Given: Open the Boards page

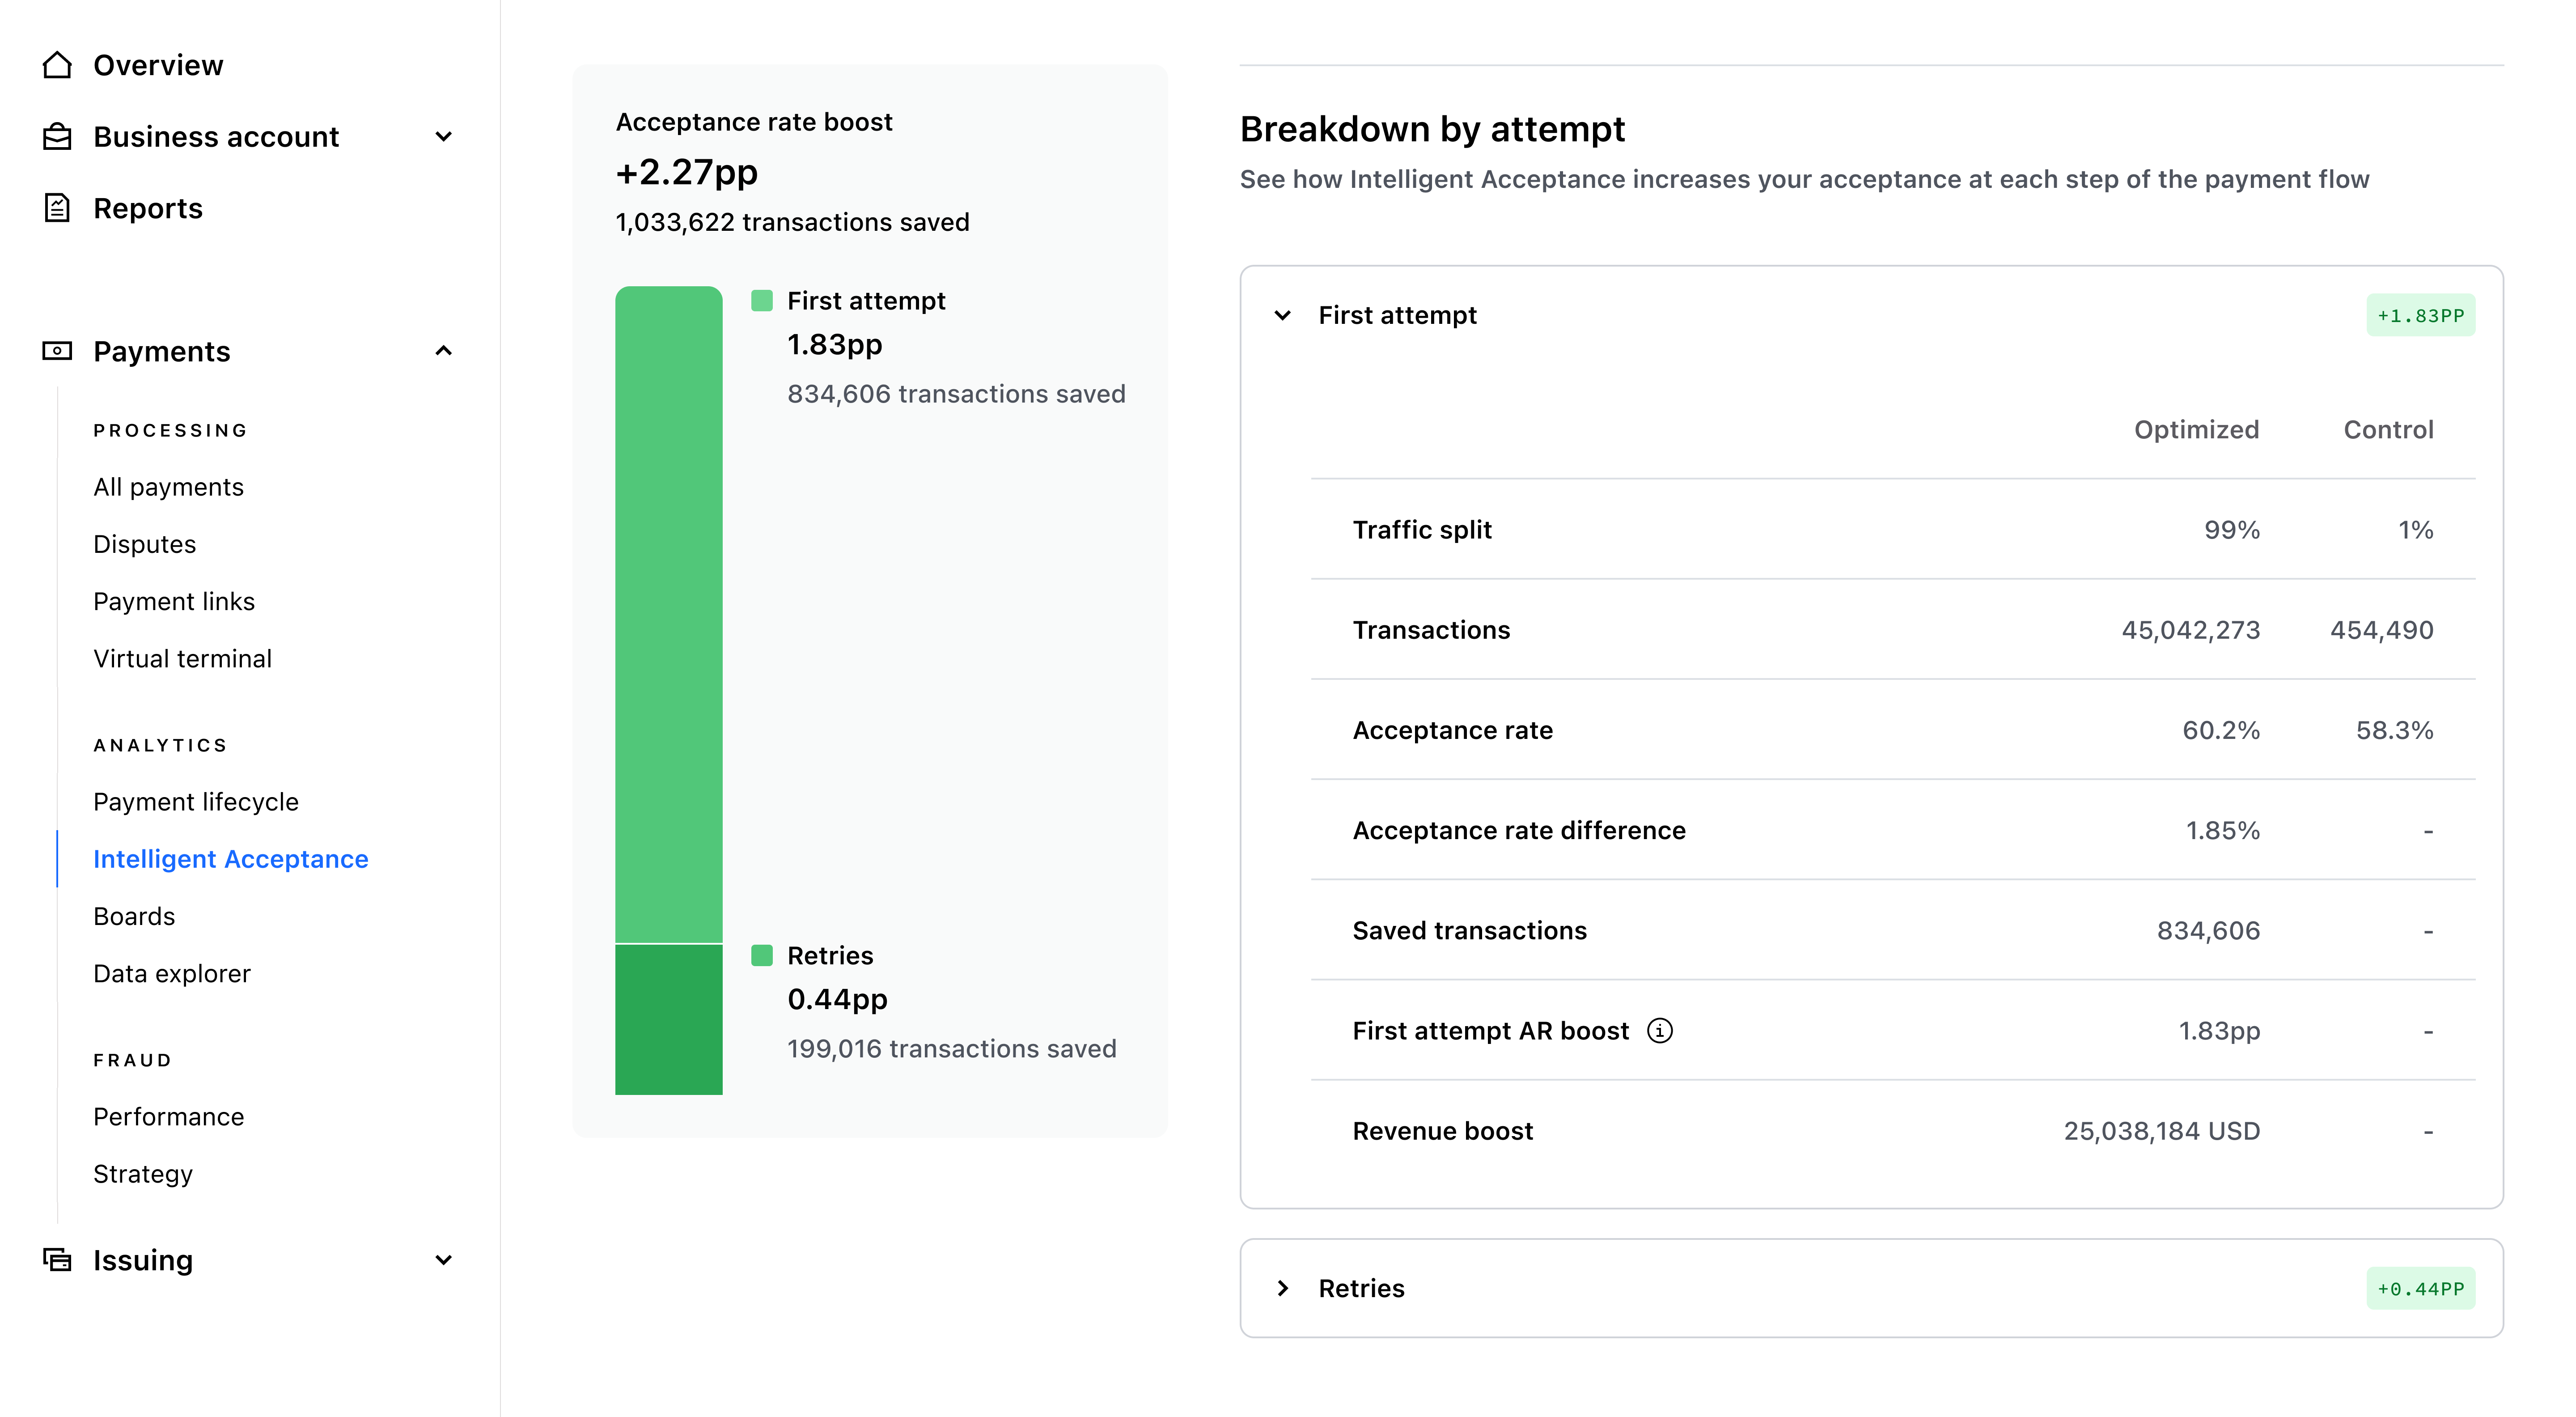Looking at the screenshot, I should pos(134,916).
